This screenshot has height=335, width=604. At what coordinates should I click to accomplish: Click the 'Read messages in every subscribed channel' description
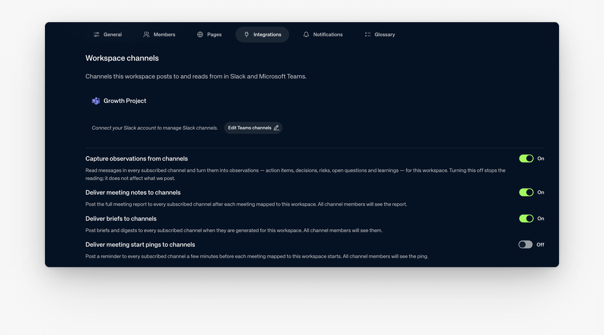pos(295,174)
